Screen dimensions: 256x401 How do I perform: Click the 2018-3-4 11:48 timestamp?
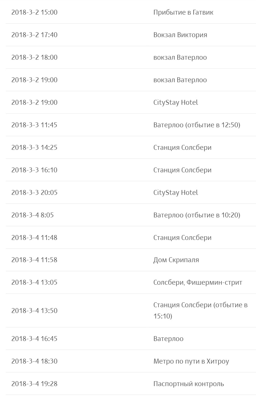point(34,238)
